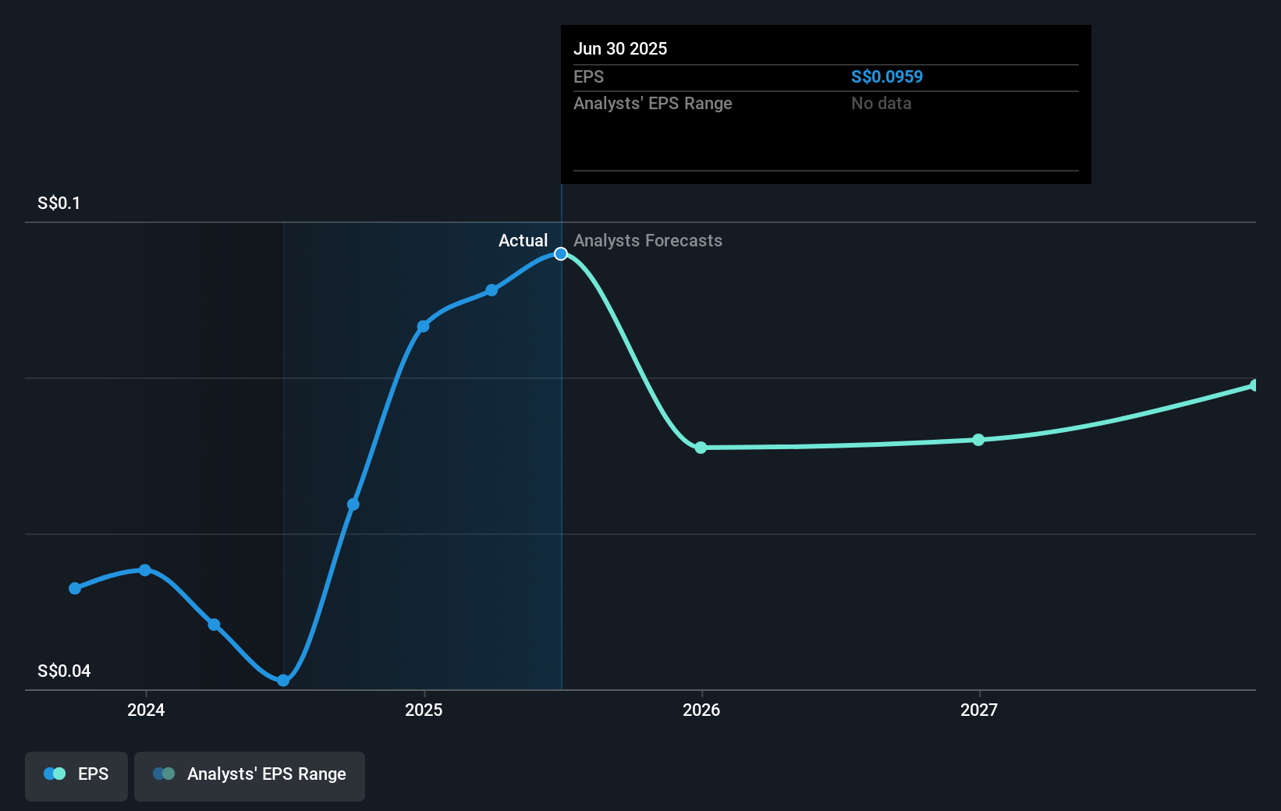Viewport: 1281px width, 811px height.
Task: Toggle the Analysts' EPS Range legend
Action: [250, 775]
